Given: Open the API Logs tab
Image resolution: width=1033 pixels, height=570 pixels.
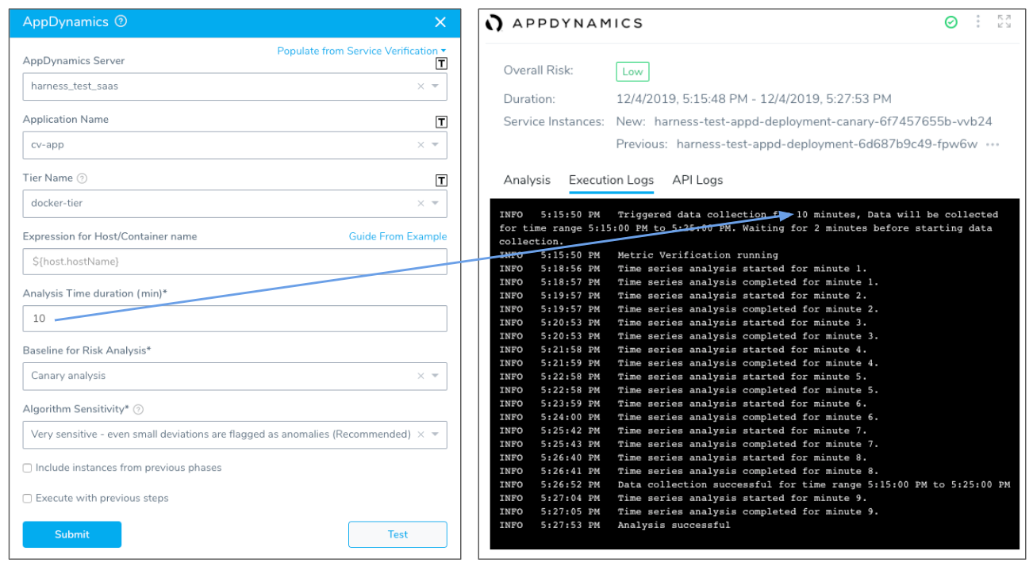Looking at the screenshot, I should (697, 180).
